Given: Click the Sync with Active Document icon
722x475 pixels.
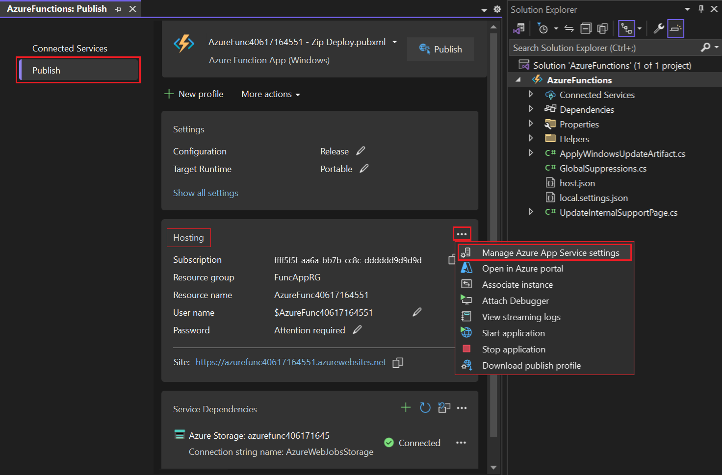Looking at the screenshot, I should 569,29.
